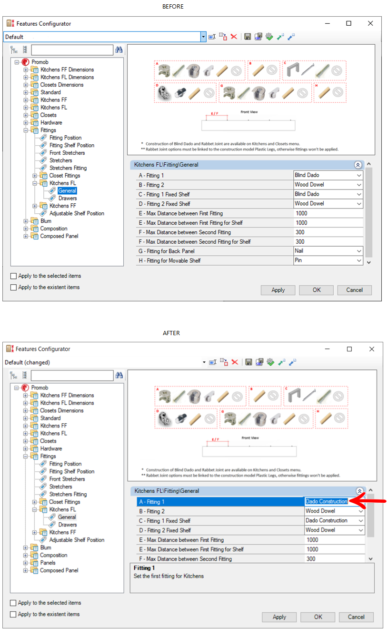Open A - Fitting 1 dropdown in BEFORE window
The height and width of the screenshot is (637, 388).
tap(359, 175)
